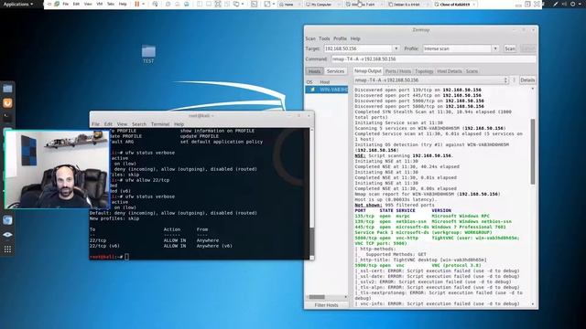Click the Filter Hosts button
Image resolution: width=586 pixels, height=329 pixels.
tap(326, 305)
